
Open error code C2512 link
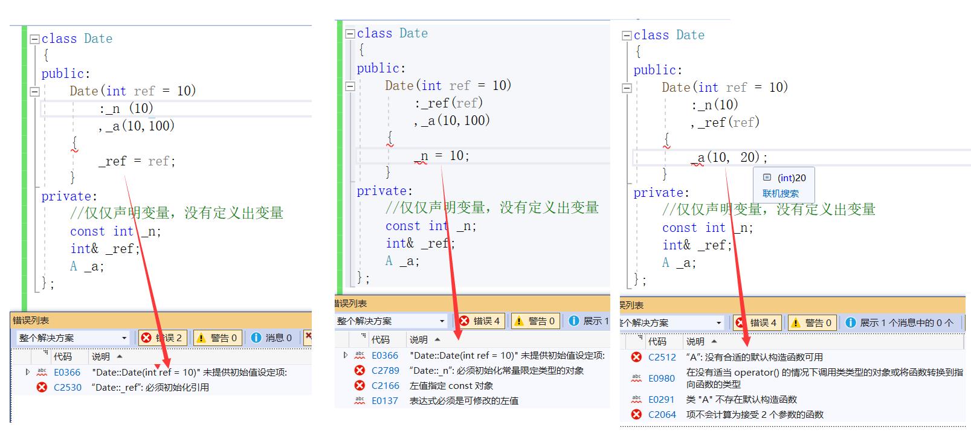pos(662,357)
